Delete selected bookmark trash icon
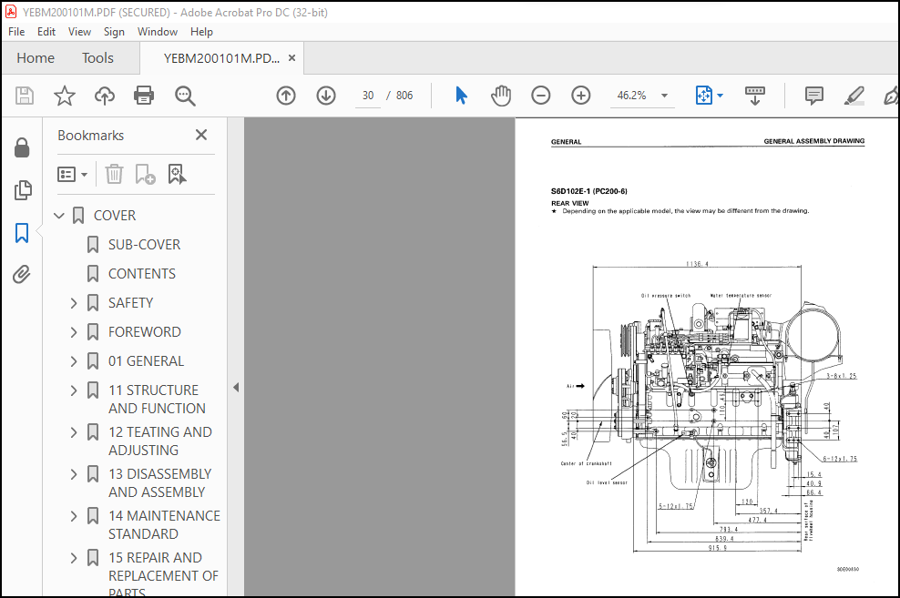This screenshot has height=598, width=900. pos(114,174)
